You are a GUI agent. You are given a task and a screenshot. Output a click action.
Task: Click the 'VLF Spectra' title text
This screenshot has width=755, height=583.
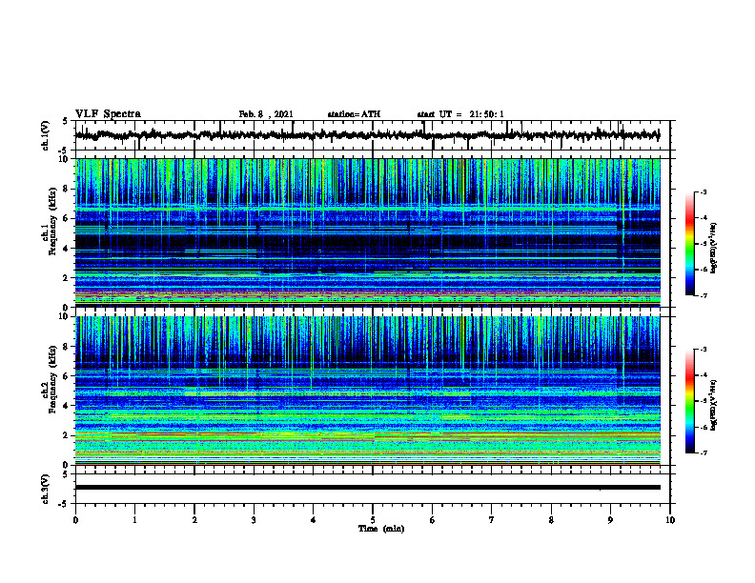tap(108, 114)
